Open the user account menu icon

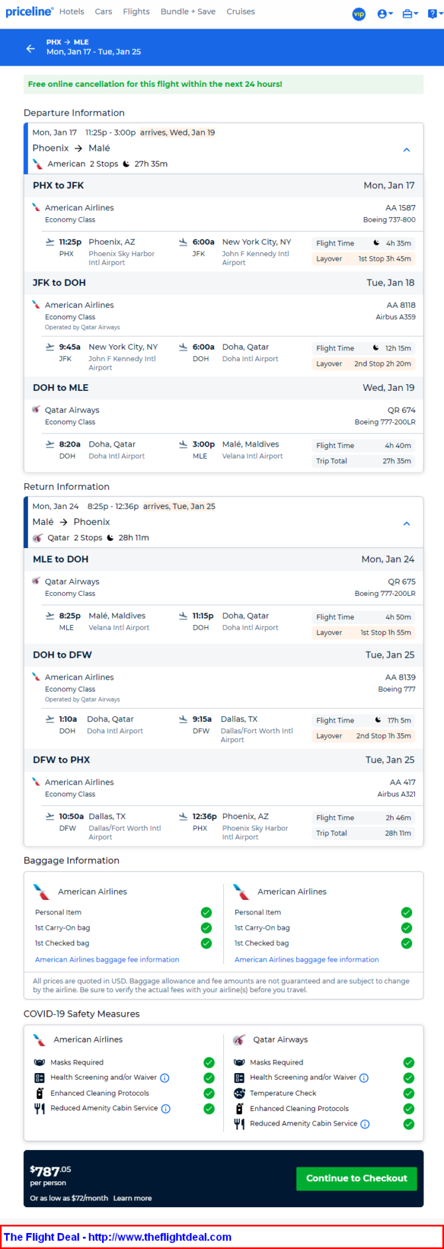coord(384,14)
